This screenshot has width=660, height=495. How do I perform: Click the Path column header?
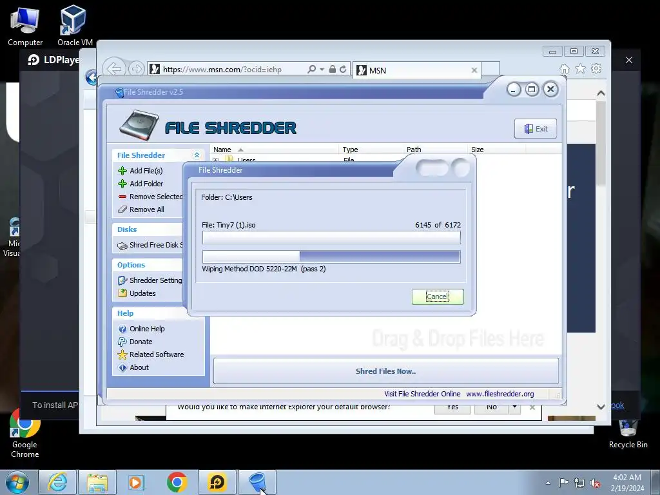(x=435, y=150)
